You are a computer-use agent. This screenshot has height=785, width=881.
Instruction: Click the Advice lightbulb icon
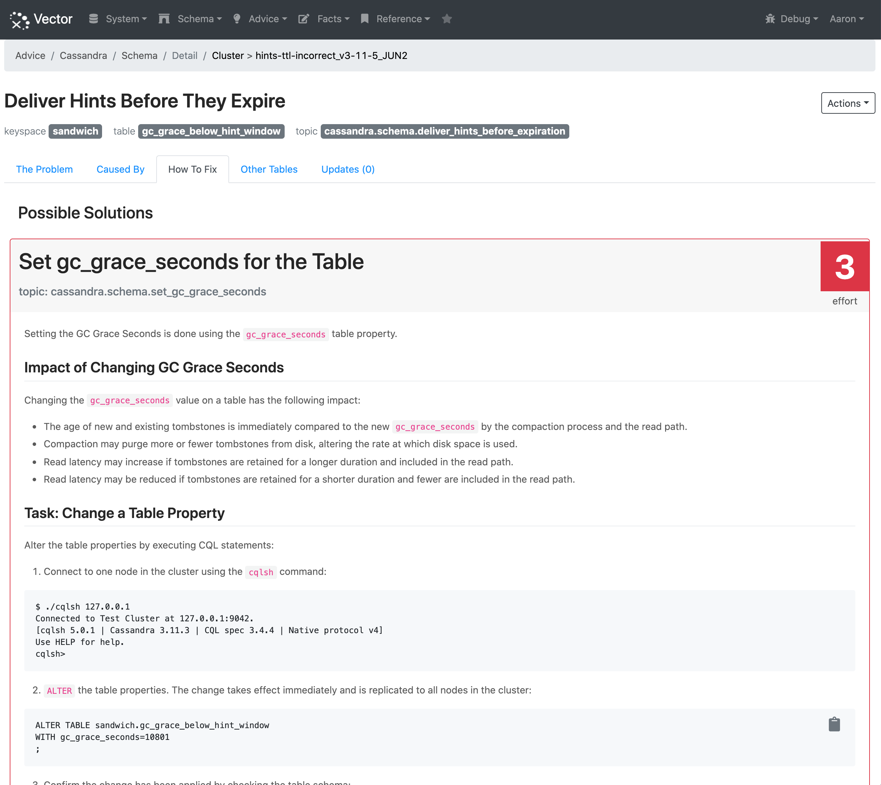237,19
